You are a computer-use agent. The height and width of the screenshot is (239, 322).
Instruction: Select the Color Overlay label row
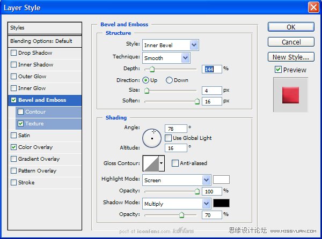tap(35, 147)
